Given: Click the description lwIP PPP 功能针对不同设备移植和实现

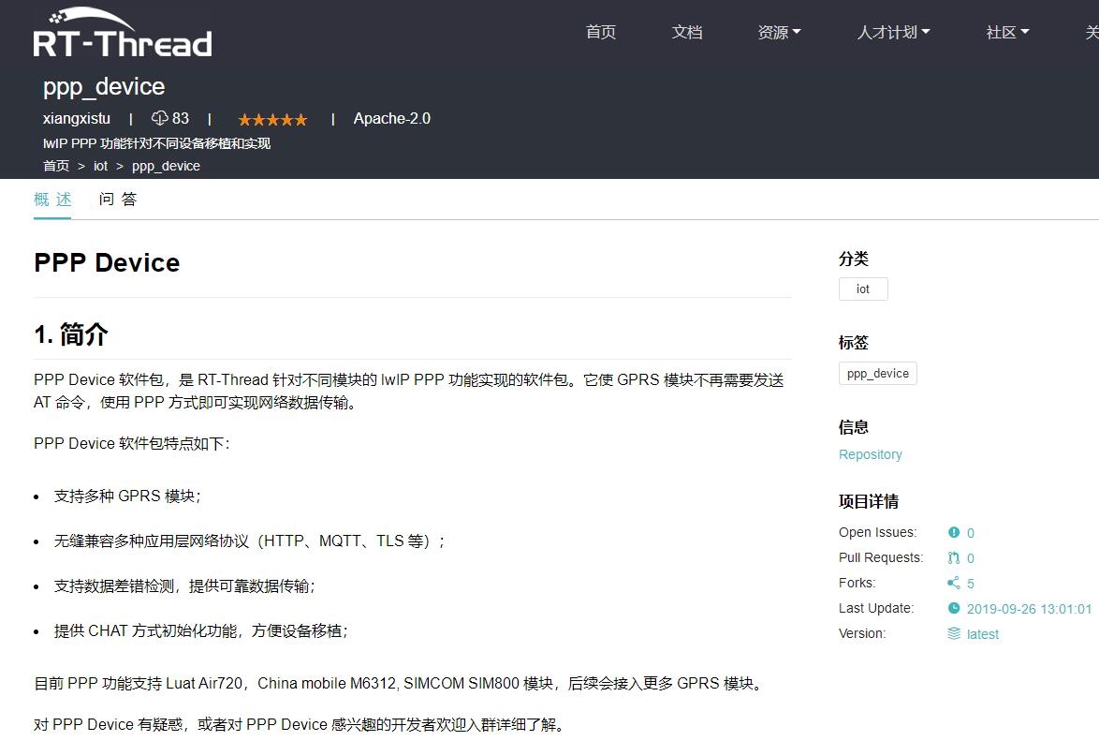Looking at the screenshot, I should coord(157,144).
